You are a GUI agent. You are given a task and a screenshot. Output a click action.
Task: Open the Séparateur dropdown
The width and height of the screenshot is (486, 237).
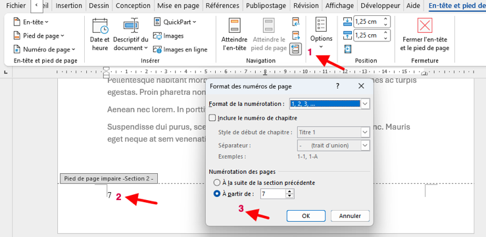tap(366, 145)
